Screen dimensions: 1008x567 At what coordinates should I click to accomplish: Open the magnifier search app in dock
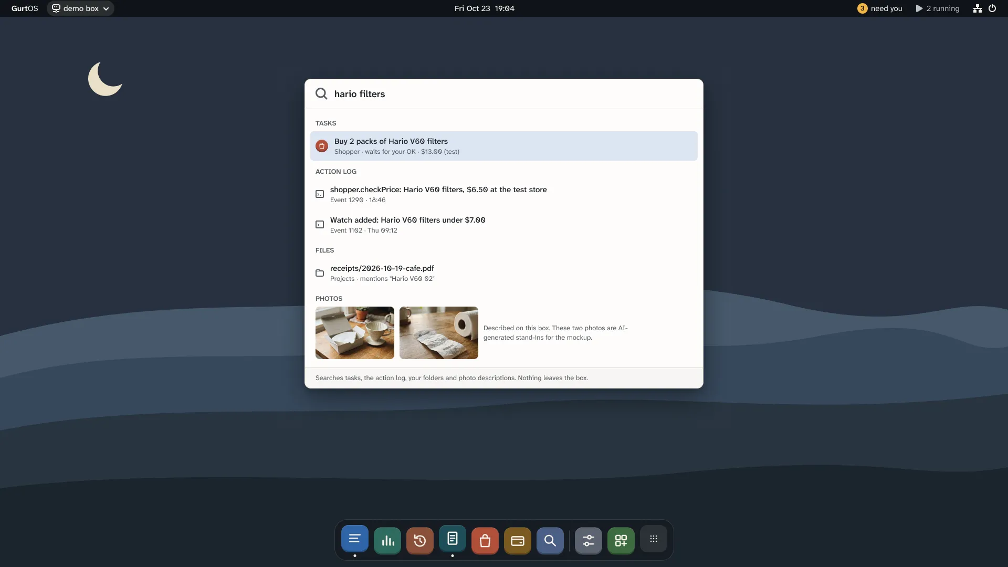tap(550, 541)
